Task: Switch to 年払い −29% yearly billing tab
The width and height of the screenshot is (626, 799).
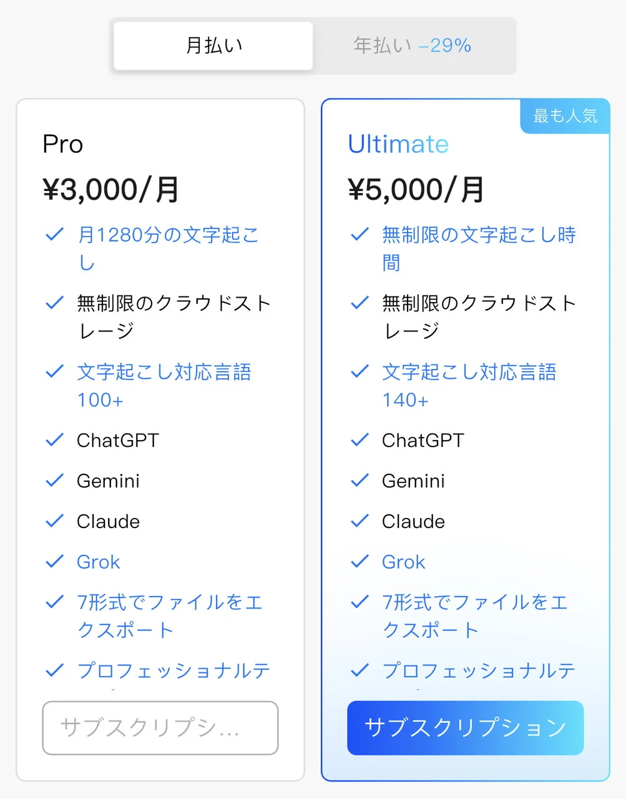Action: [412, 46]
